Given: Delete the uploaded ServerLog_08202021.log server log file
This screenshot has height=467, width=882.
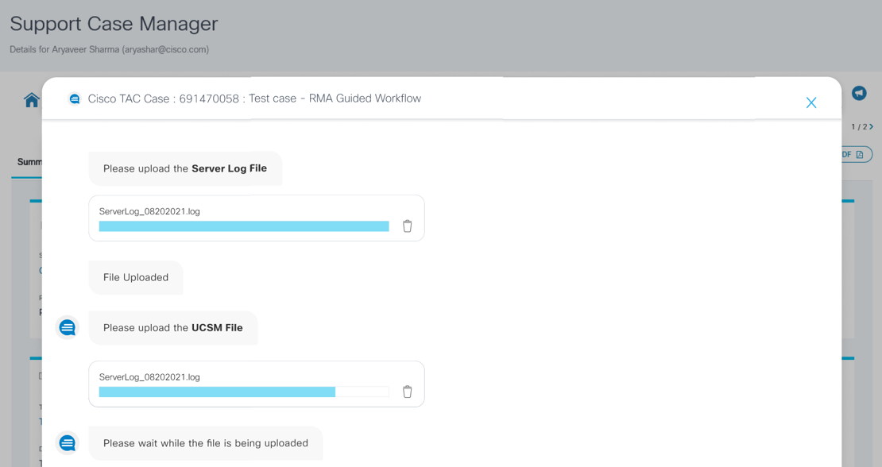Looking at the screenshot, I should point(407,226).
